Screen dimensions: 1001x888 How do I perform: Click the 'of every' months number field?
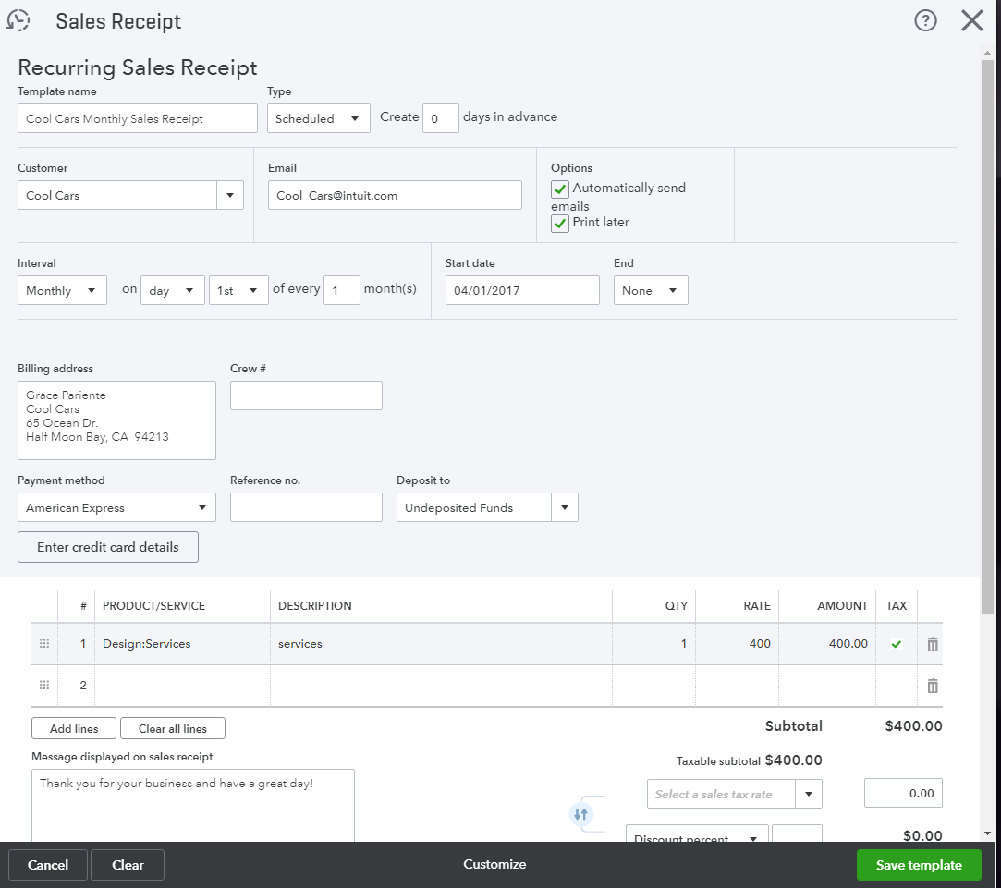(x=342, y=290)
